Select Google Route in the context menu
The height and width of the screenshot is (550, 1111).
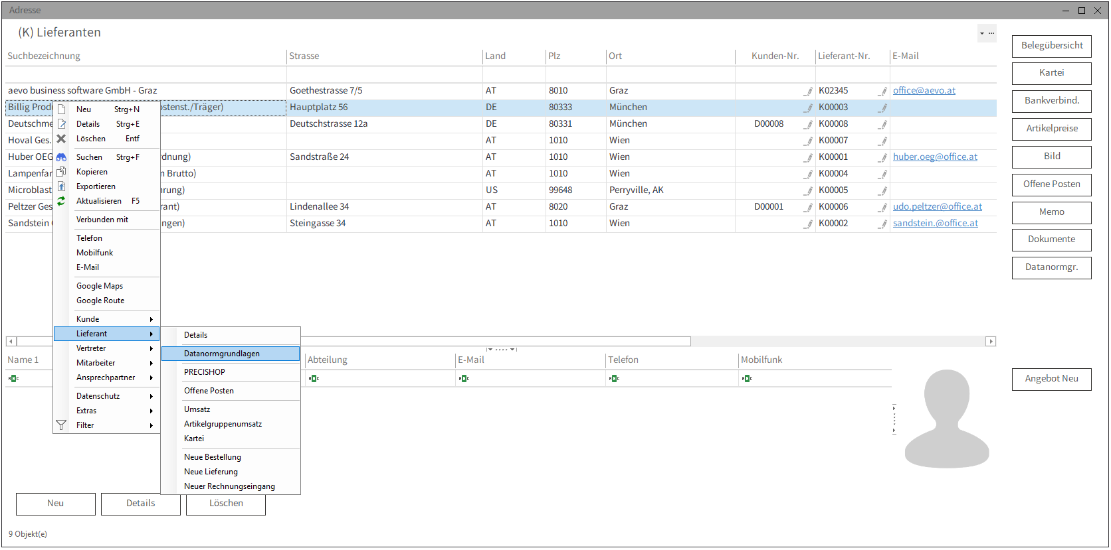(x=107, y=301)
